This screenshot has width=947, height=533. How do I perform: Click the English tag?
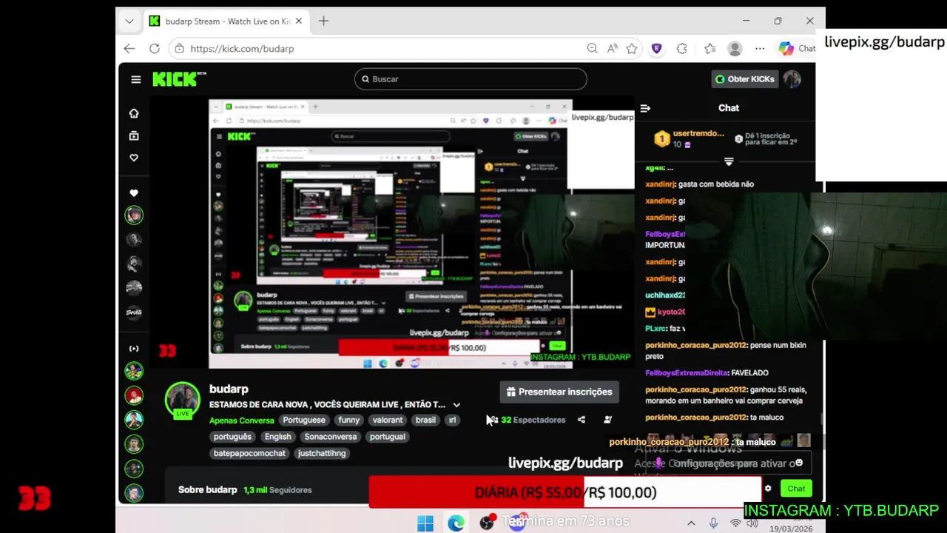(277, 437)
